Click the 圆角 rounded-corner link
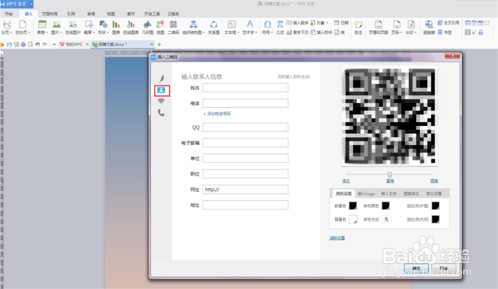This screenshot has height=289, width=498. (x=434, y=181)
